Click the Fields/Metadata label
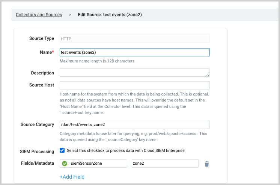Viewport: 280px width, 185px height. (38, 163)
